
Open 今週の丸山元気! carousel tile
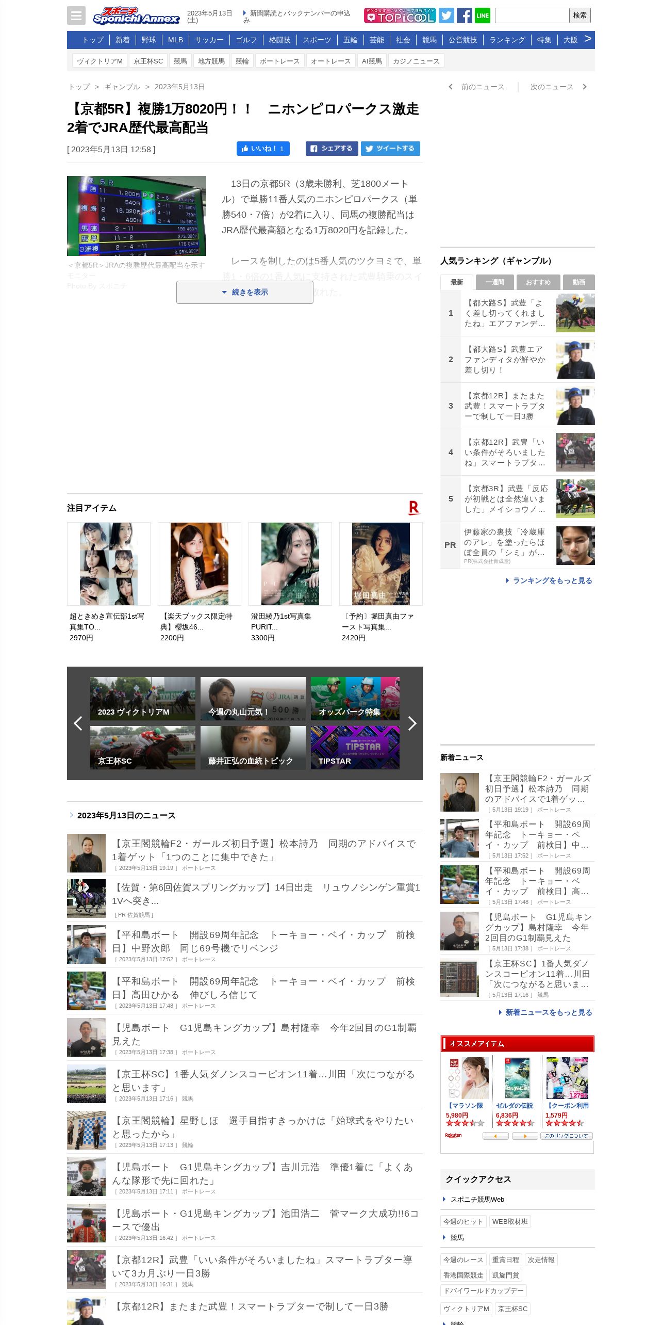point(253,699)
